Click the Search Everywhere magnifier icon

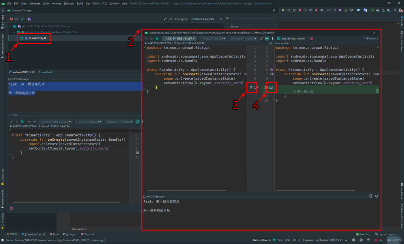pyautogui.click(x=395, y=10)
